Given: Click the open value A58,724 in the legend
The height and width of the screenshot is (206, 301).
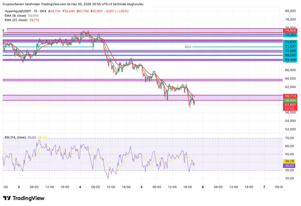Looking at the screenshot, I should pyautogui.click(x=54, y=11).
